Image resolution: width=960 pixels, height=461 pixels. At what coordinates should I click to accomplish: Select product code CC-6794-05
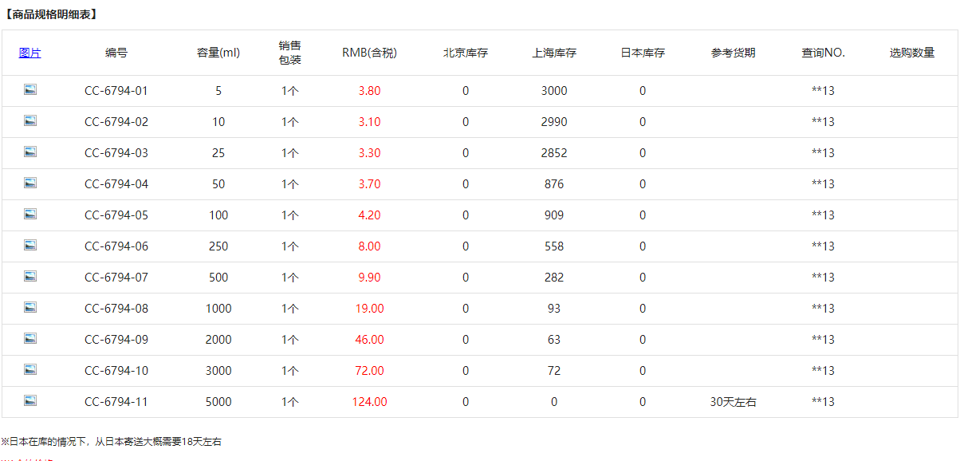click(116, 215)
